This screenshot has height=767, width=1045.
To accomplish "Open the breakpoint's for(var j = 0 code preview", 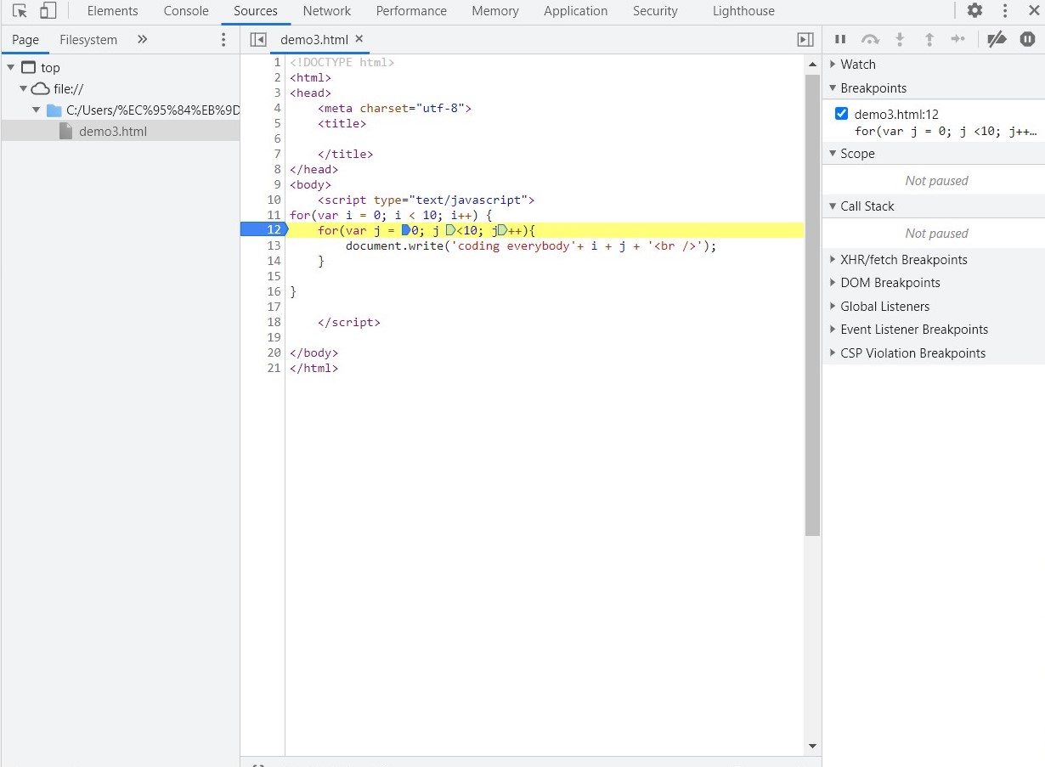I will coord(946,131).
